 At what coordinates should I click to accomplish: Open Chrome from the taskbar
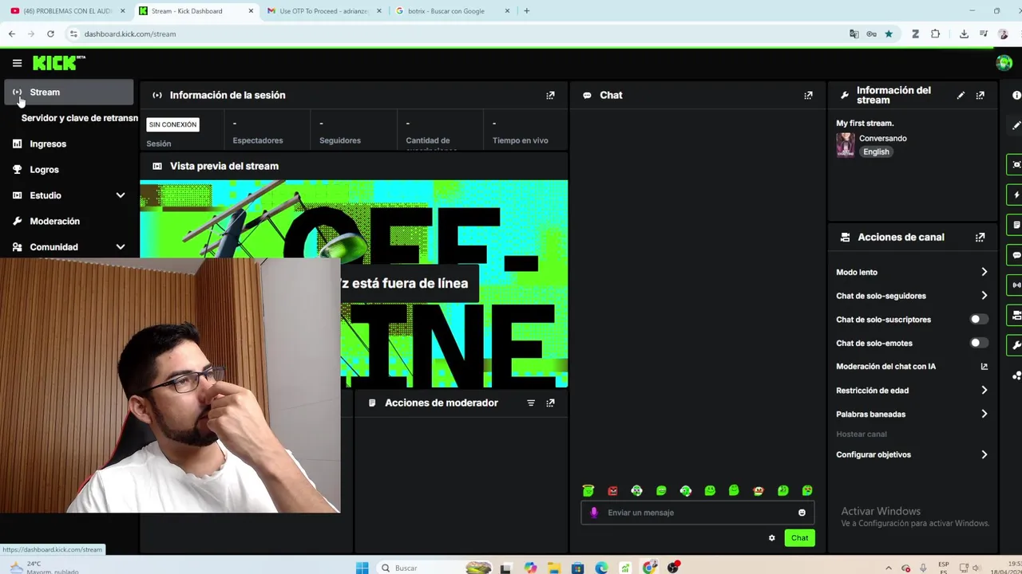[649, 568]
